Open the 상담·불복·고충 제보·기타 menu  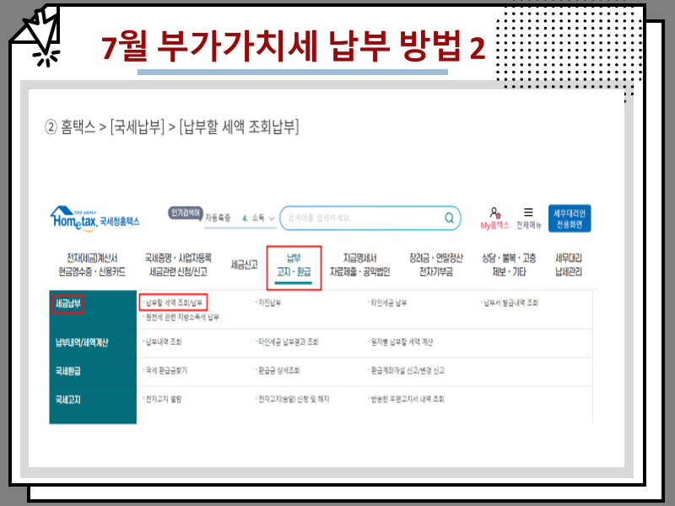tap(509, 265)
